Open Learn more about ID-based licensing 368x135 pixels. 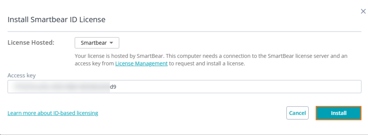tap(53, 113)
